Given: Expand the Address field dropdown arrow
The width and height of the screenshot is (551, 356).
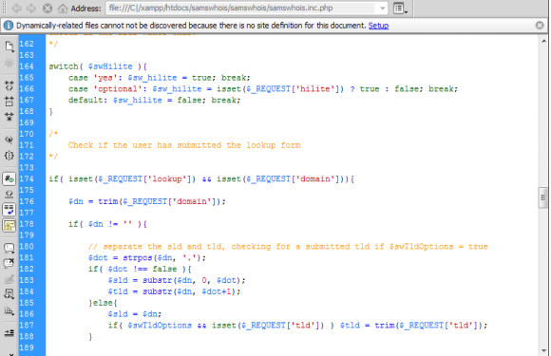Looking at the screenshot, I should point(382,9).
